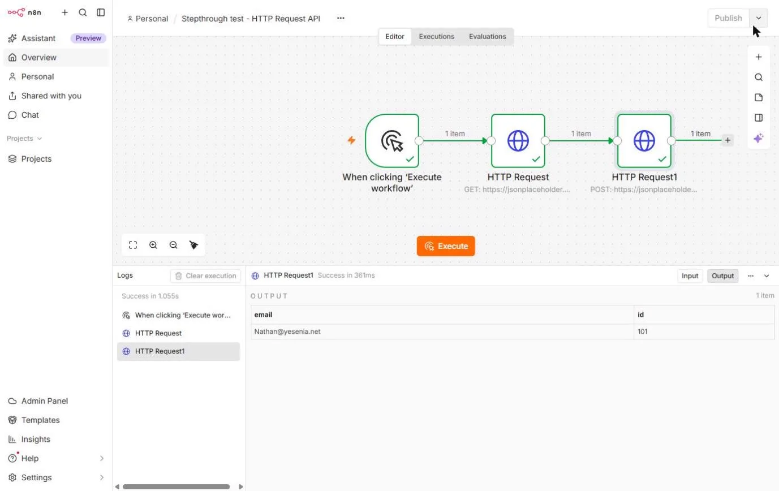Viewport: 779px width, 491px height.
Task: Collapse the sidebar with panel icon
Action: (x=101, y=12)
